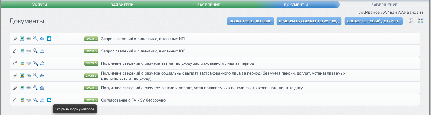The height and width of the screenshot is (115, 431).
Task: Click eject arrow icon in licenses ЮЛ row
Action: (42, 51)
